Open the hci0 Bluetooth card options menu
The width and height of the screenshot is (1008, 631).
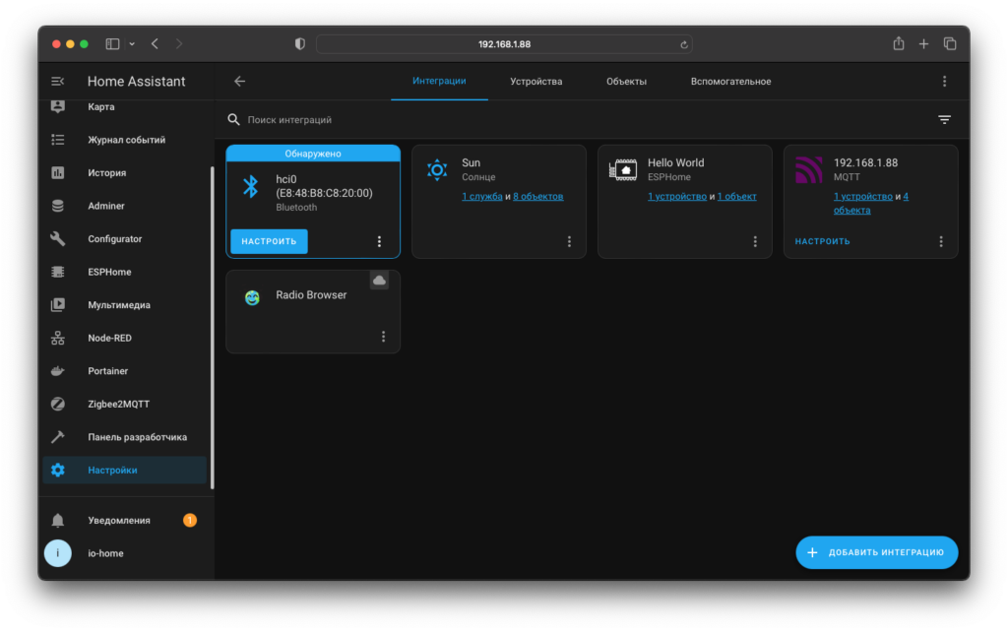click(379, 241)
